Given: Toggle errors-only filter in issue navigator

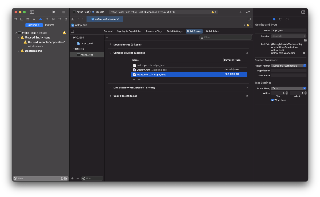Looking at the screenshot, I should coord(66,178).
